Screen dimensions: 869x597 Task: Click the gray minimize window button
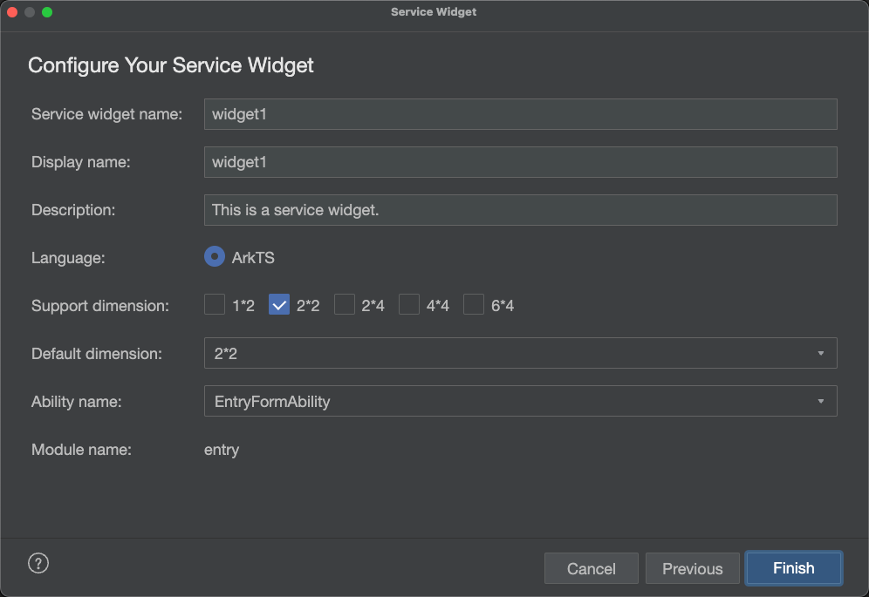30,12
